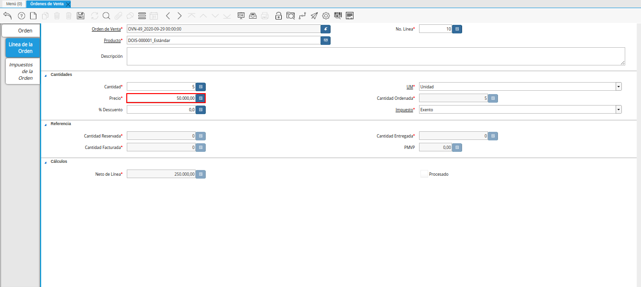641x287 pixels.
Task: Click the barcode scan toolbar icon
Action: (x=338, y=16)
